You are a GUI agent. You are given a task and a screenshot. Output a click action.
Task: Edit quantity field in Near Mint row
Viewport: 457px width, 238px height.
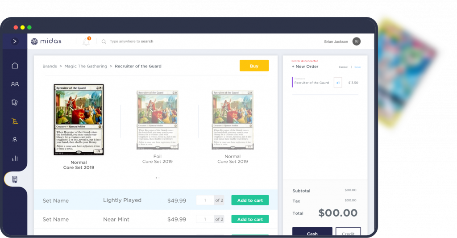tap(205, 219)
